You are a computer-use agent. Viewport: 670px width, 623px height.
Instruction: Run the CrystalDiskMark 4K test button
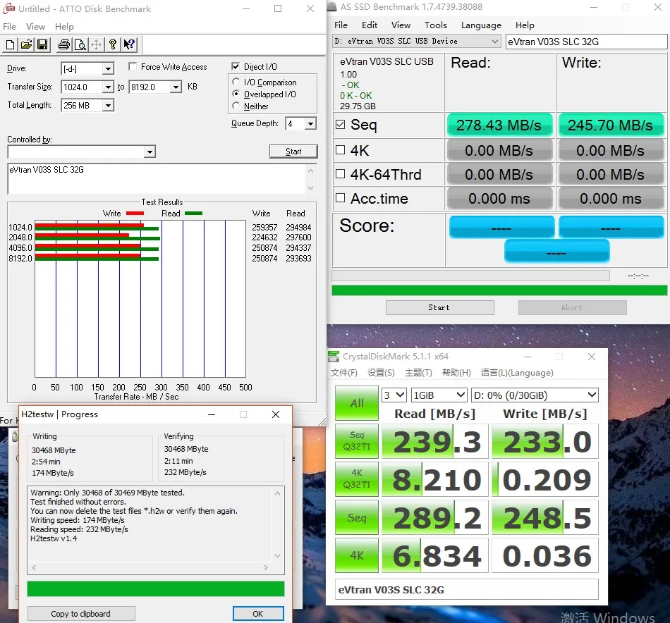point(357,555)
